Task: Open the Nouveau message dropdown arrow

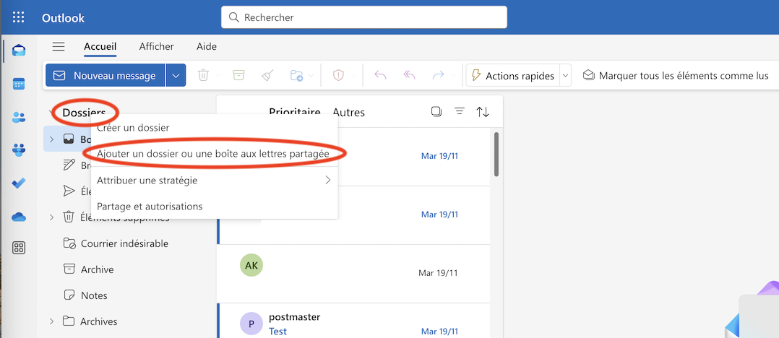Action: tap(176, 76)
